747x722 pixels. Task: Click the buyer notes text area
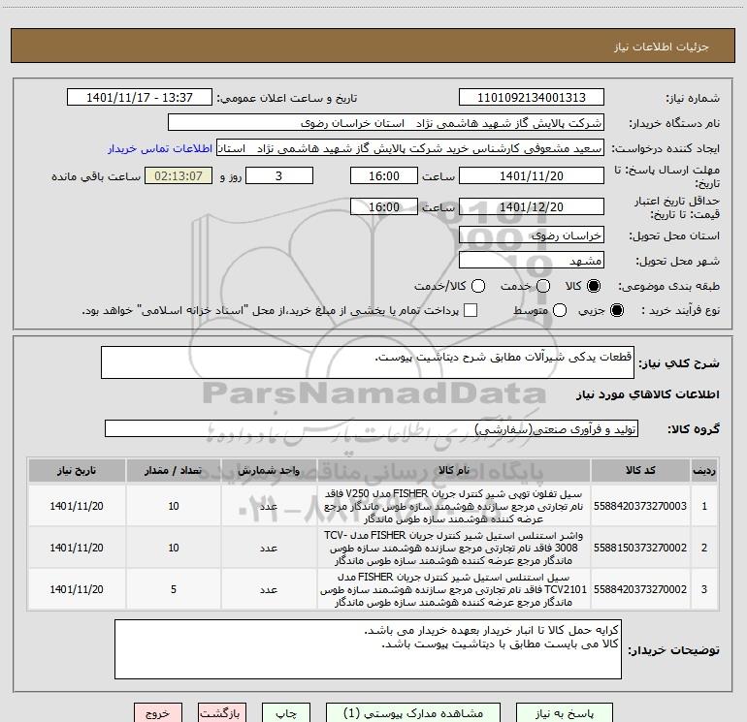pyautogui.click(x=368, y=649)
